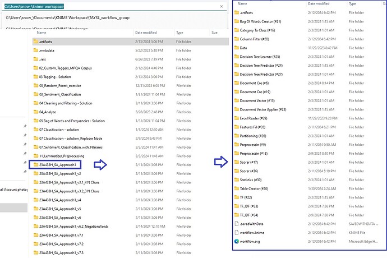Click the 23A433H_SA_Approach1_v2 folder icon

click(36, 173)
